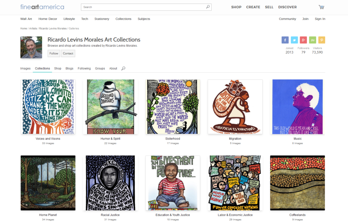Click the Join link

pyautogui.click(x=306, y=19)
